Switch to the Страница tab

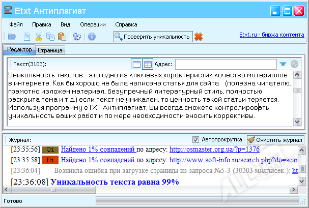point(50,50)
